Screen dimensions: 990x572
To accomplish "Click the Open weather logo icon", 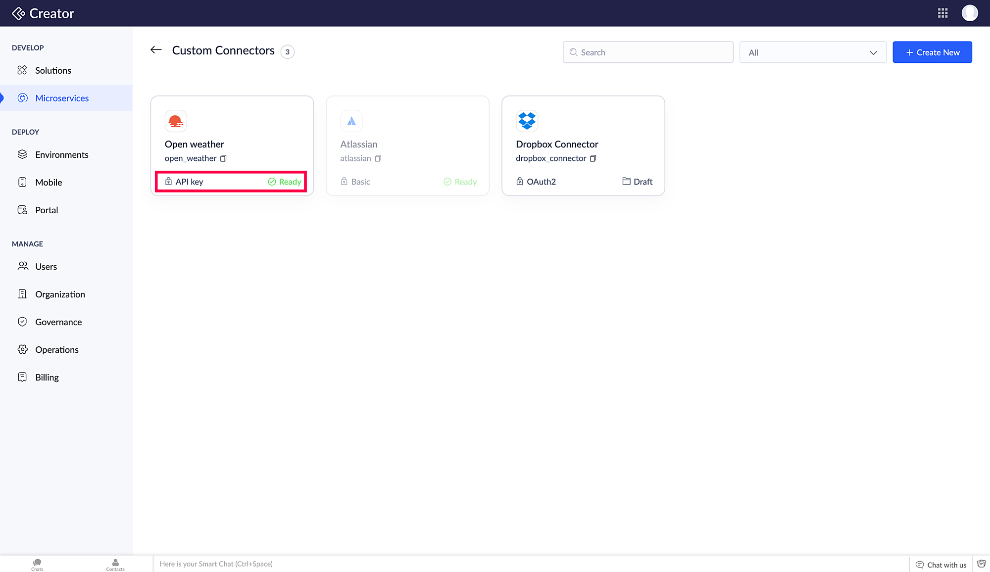I will click(176, 121).
